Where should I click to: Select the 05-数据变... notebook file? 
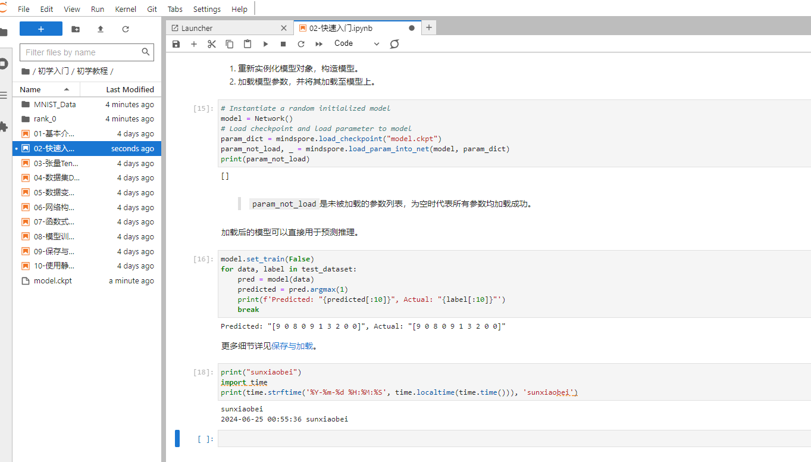[x=87, y=193]
